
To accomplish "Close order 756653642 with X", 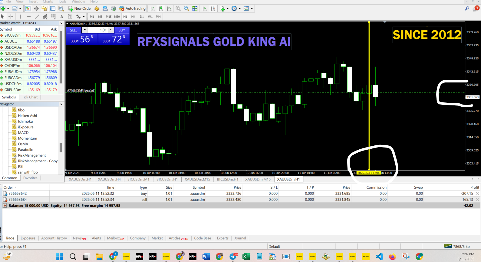I will pyautogui.click(x=477, y=194).
